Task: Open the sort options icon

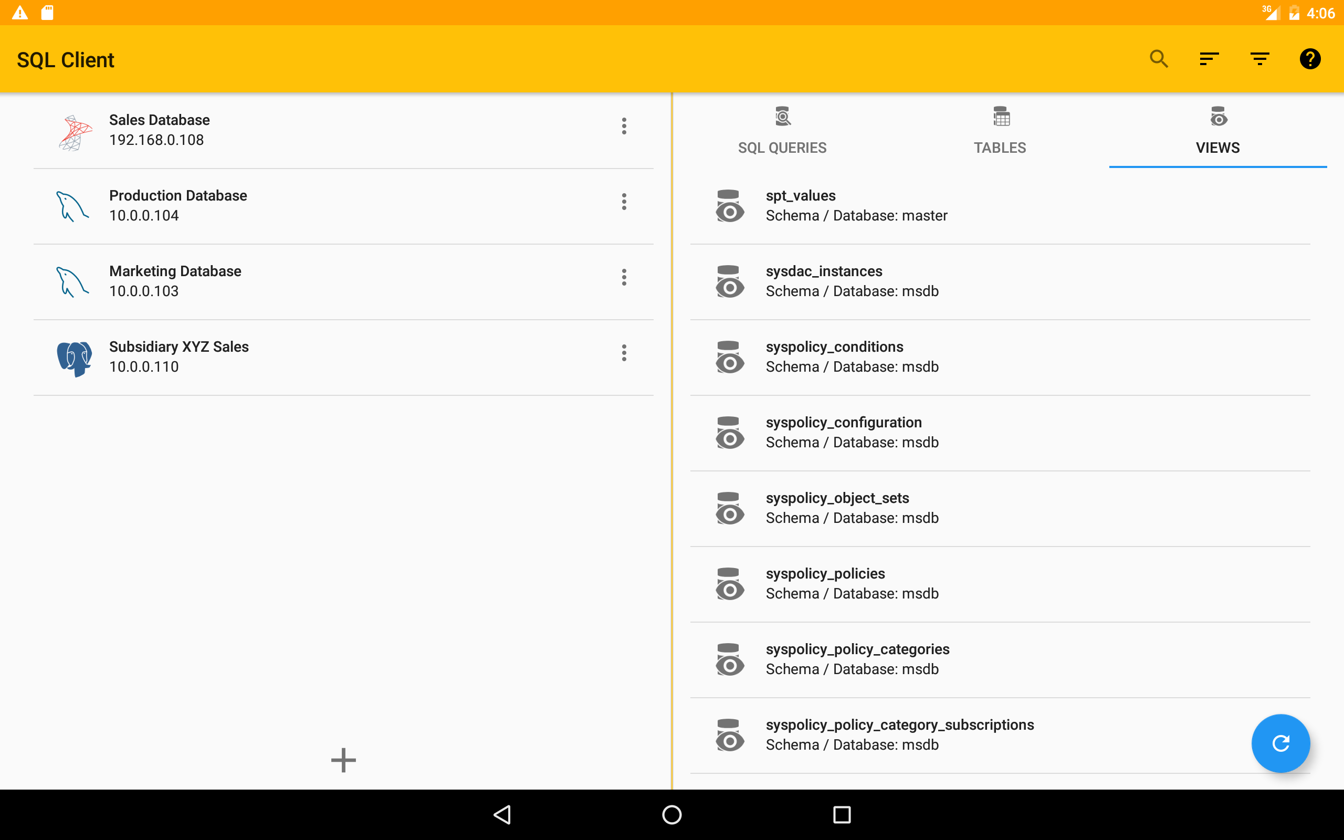Action: [1209, 59]
